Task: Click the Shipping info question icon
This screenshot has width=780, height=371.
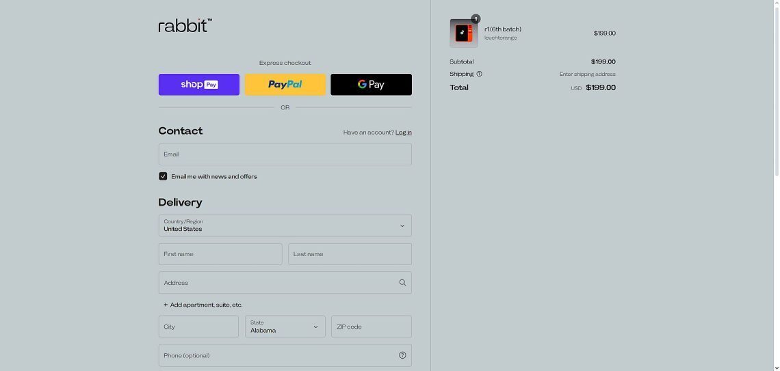Action: click(480, 74)
